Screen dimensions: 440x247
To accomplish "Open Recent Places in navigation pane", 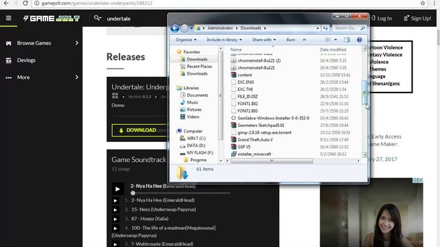I will point(199,67).
